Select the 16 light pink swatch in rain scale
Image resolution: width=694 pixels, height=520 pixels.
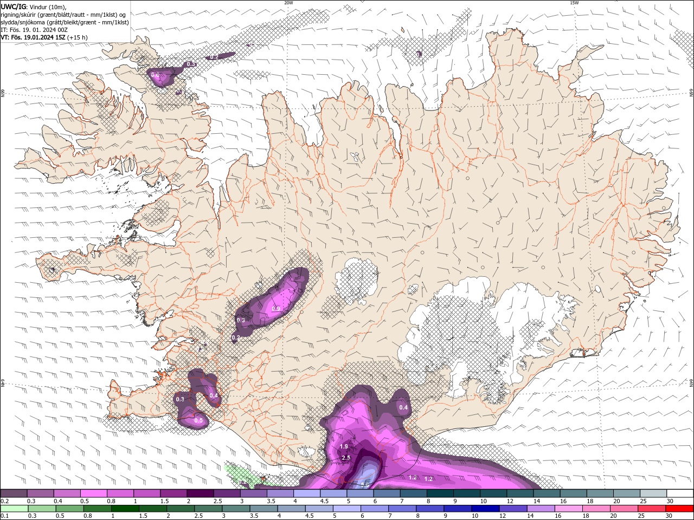coord(568,509)
